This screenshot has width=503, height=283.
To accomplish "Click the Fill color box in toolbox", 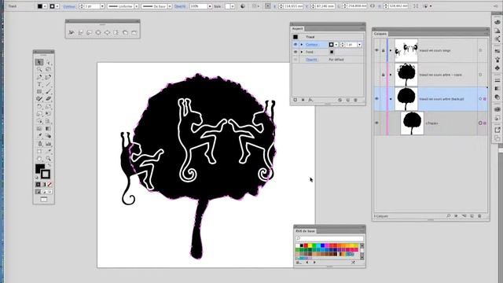I will pyautogui.click(x=40, y=168).
